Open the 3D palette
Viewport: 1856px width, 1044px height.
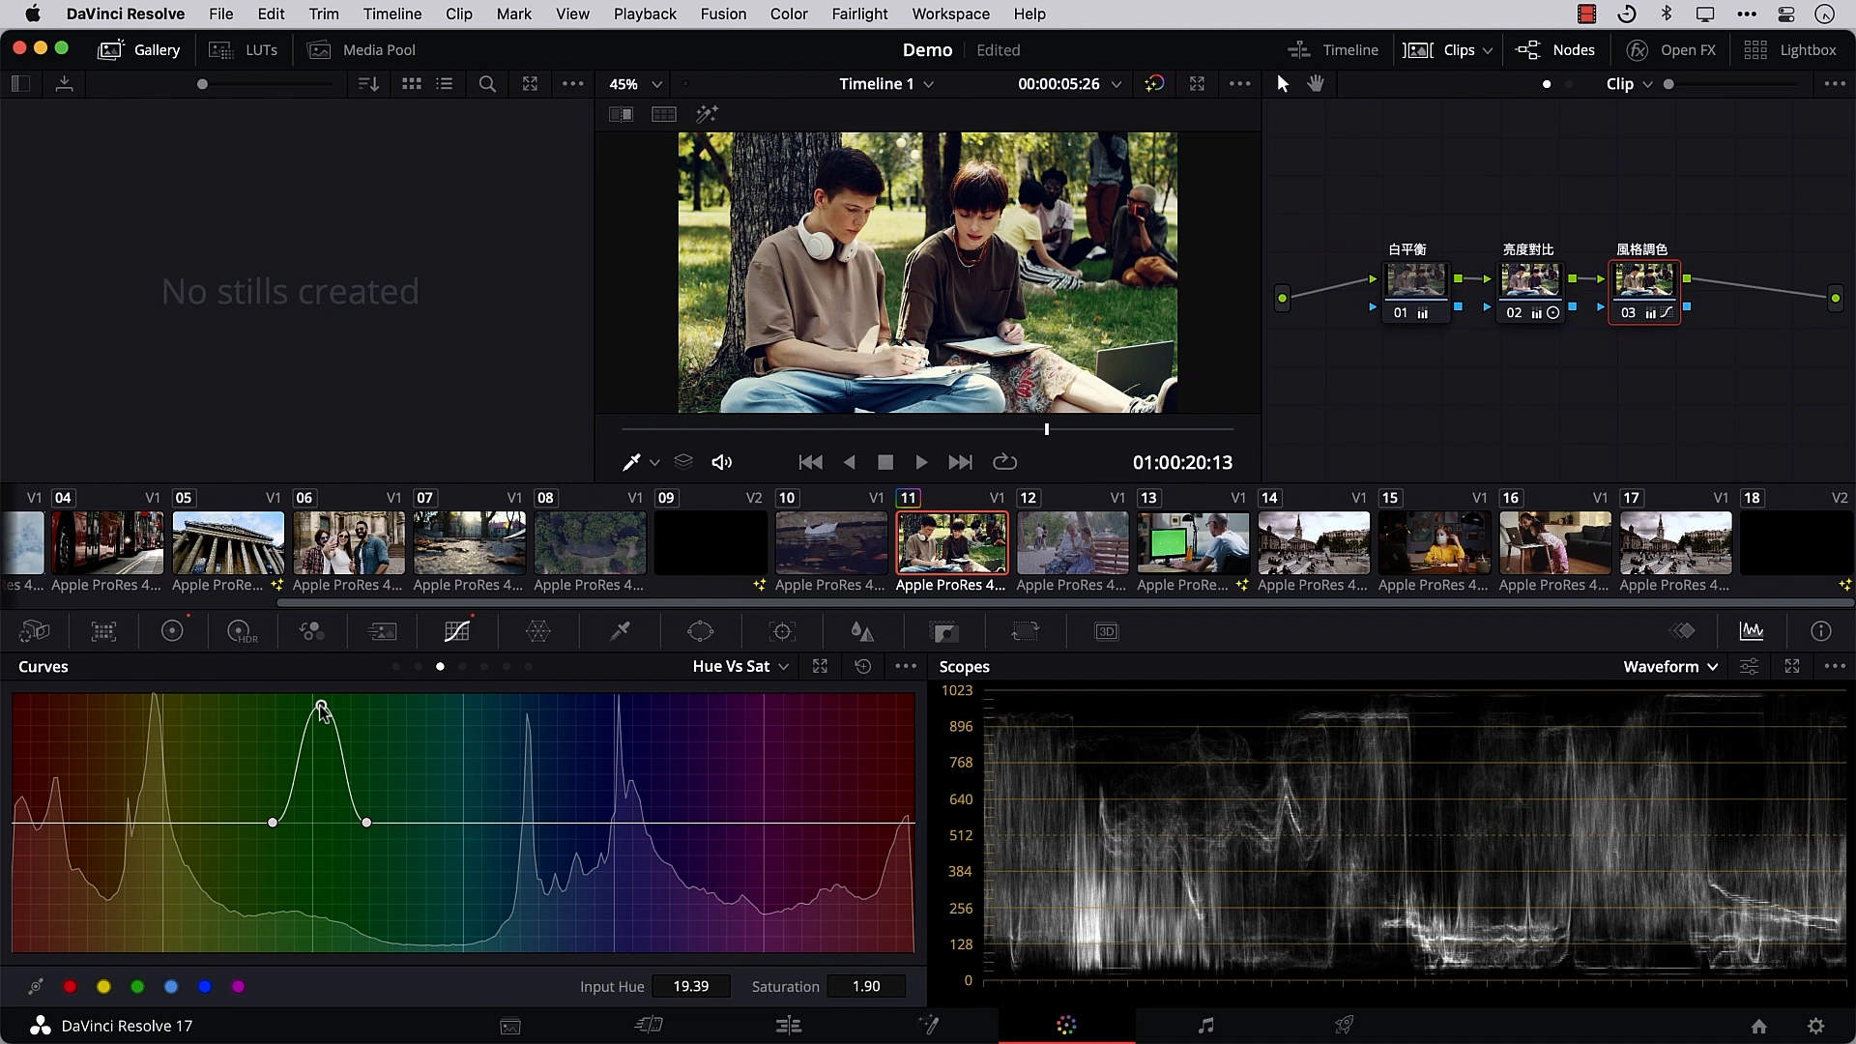coord(1108,631)
